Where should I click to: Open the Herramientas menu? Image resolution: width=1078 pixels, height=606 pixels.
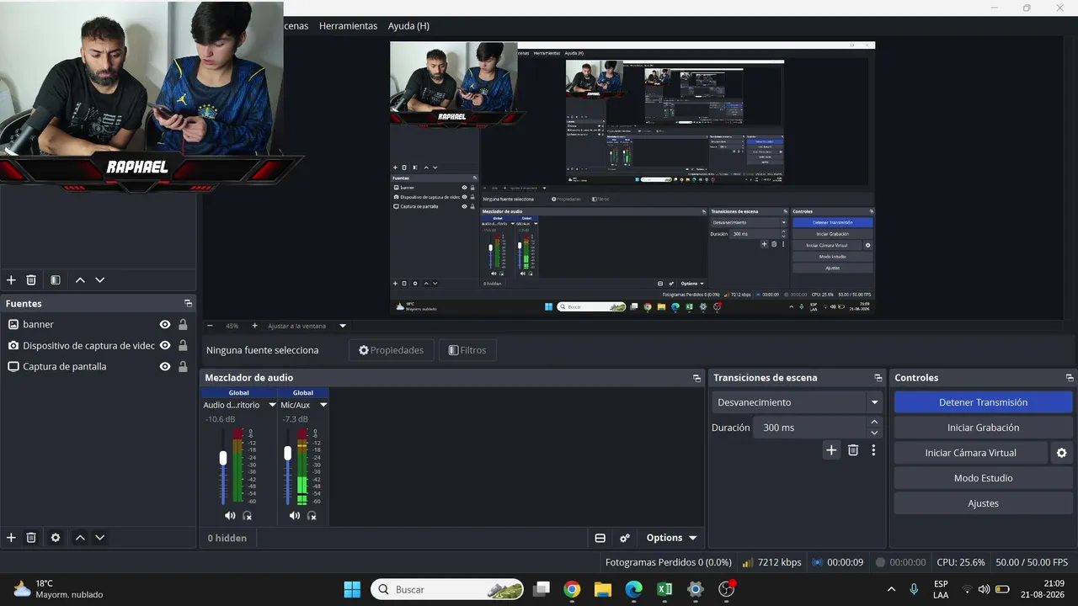click(348, 26)
